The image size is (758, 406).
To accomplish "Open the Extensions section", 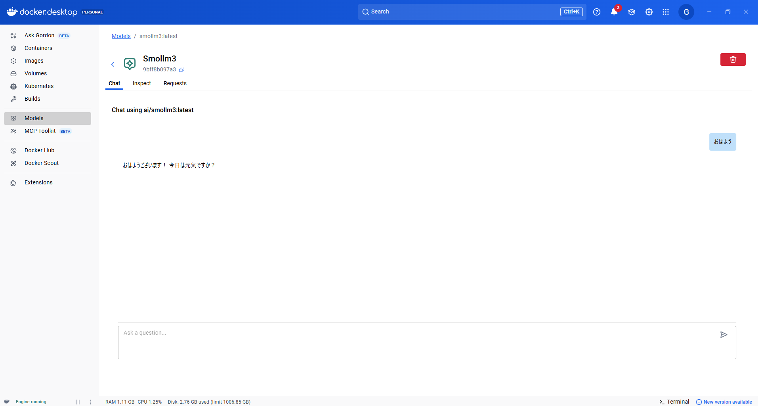I will tap(48, 183).
